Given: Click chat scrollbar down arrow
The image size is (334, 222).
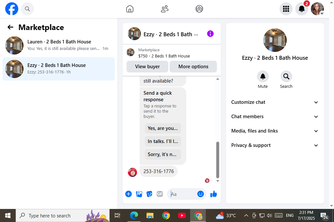Looking at the screenshot, I should (218, 181).
